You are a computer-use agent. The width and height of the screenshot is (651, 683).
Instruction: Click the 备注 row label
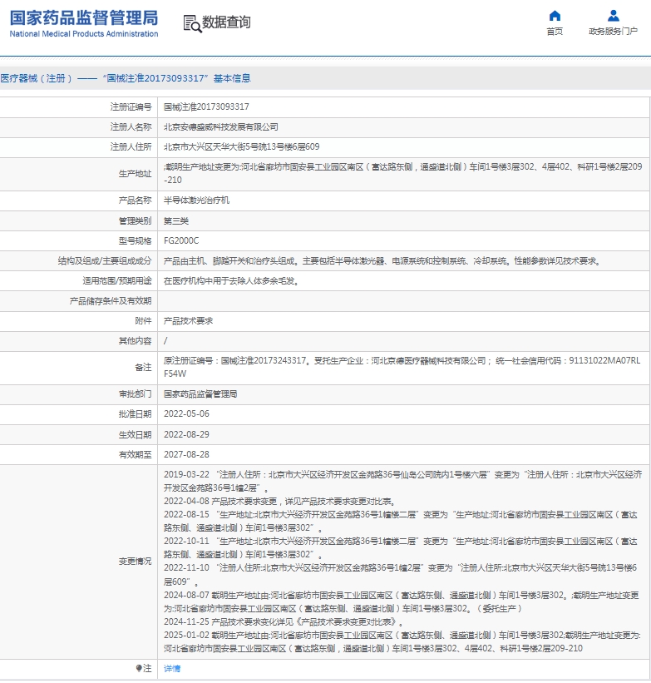143,368
